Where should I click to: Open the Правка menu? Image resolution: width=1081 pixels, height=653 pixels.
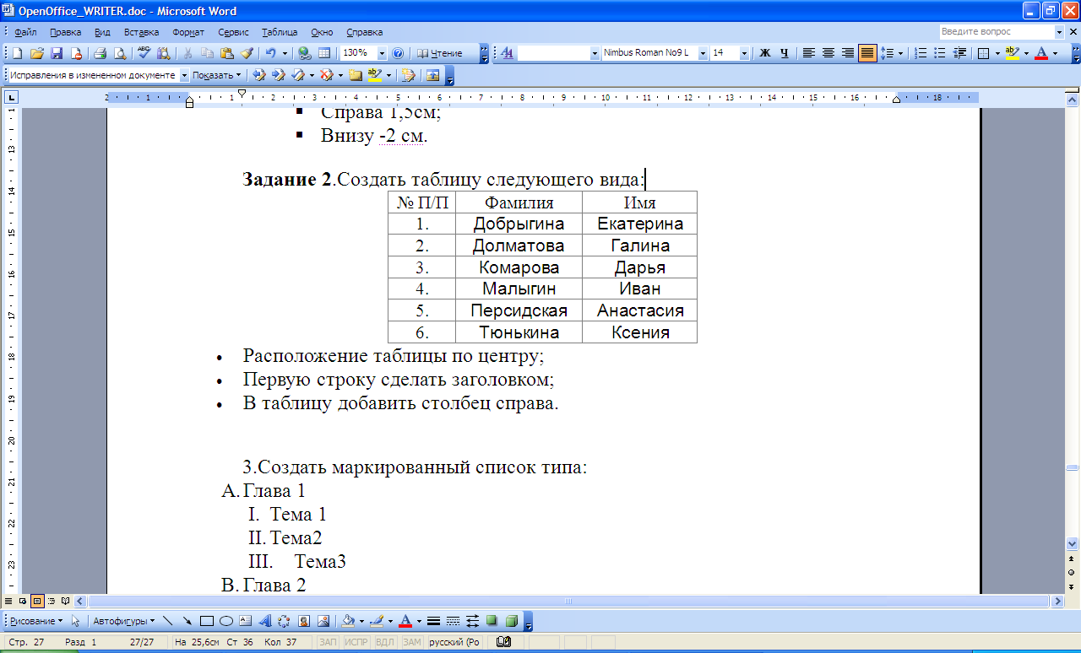65,32
